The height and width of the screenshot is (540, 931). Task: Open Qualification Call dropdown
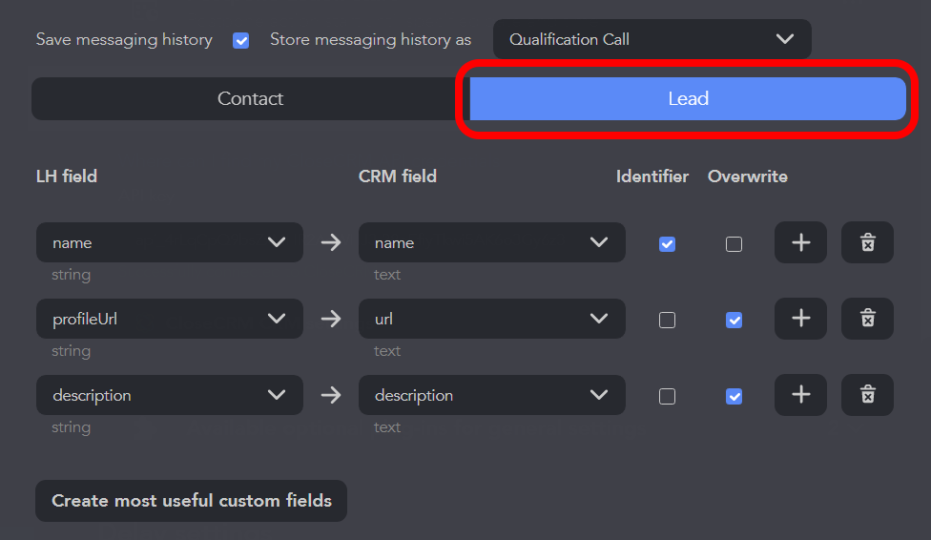click(x=652, y=39)
